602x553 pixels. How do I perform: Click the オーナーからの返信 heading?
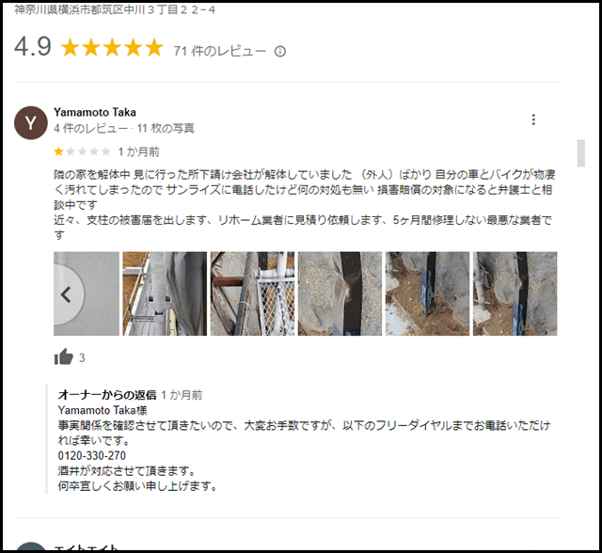point(107,394)
